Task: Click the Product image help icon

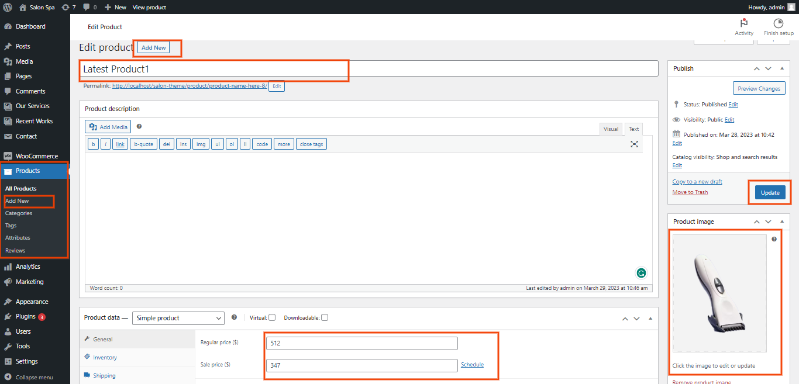Action: click(x=774, y=239)
